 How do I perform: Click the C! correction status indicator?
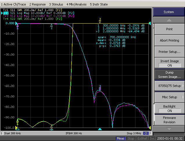(146, 133)
